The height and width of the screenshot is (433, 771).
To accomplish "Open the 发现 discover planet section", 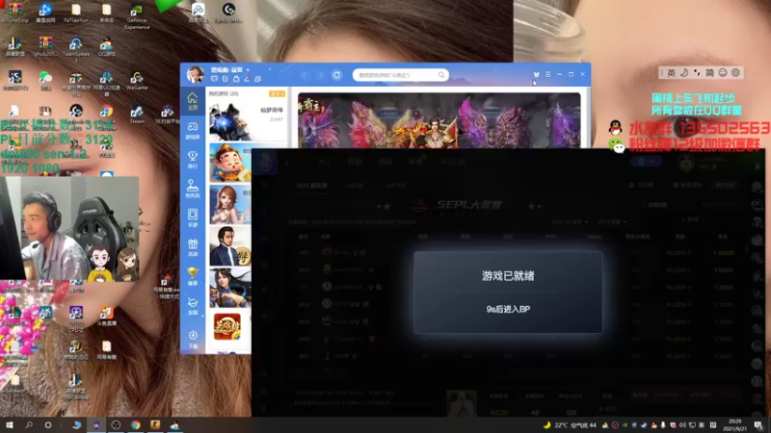I will click(x=192, y=306).
